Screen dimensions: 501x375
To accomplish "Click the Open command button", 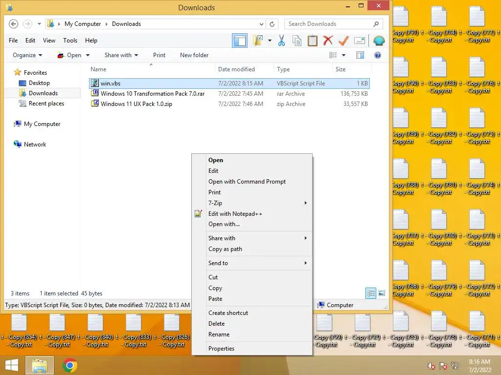I will tap(69, 55).
